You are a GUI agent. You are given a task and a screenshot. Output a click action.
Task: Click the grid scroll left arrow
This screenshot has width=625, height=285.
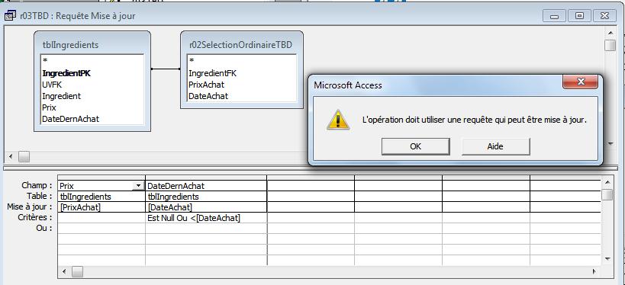(64, 271)
